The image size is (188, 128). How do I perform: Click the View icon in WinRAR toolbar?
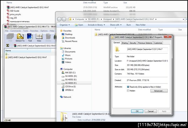39,38
